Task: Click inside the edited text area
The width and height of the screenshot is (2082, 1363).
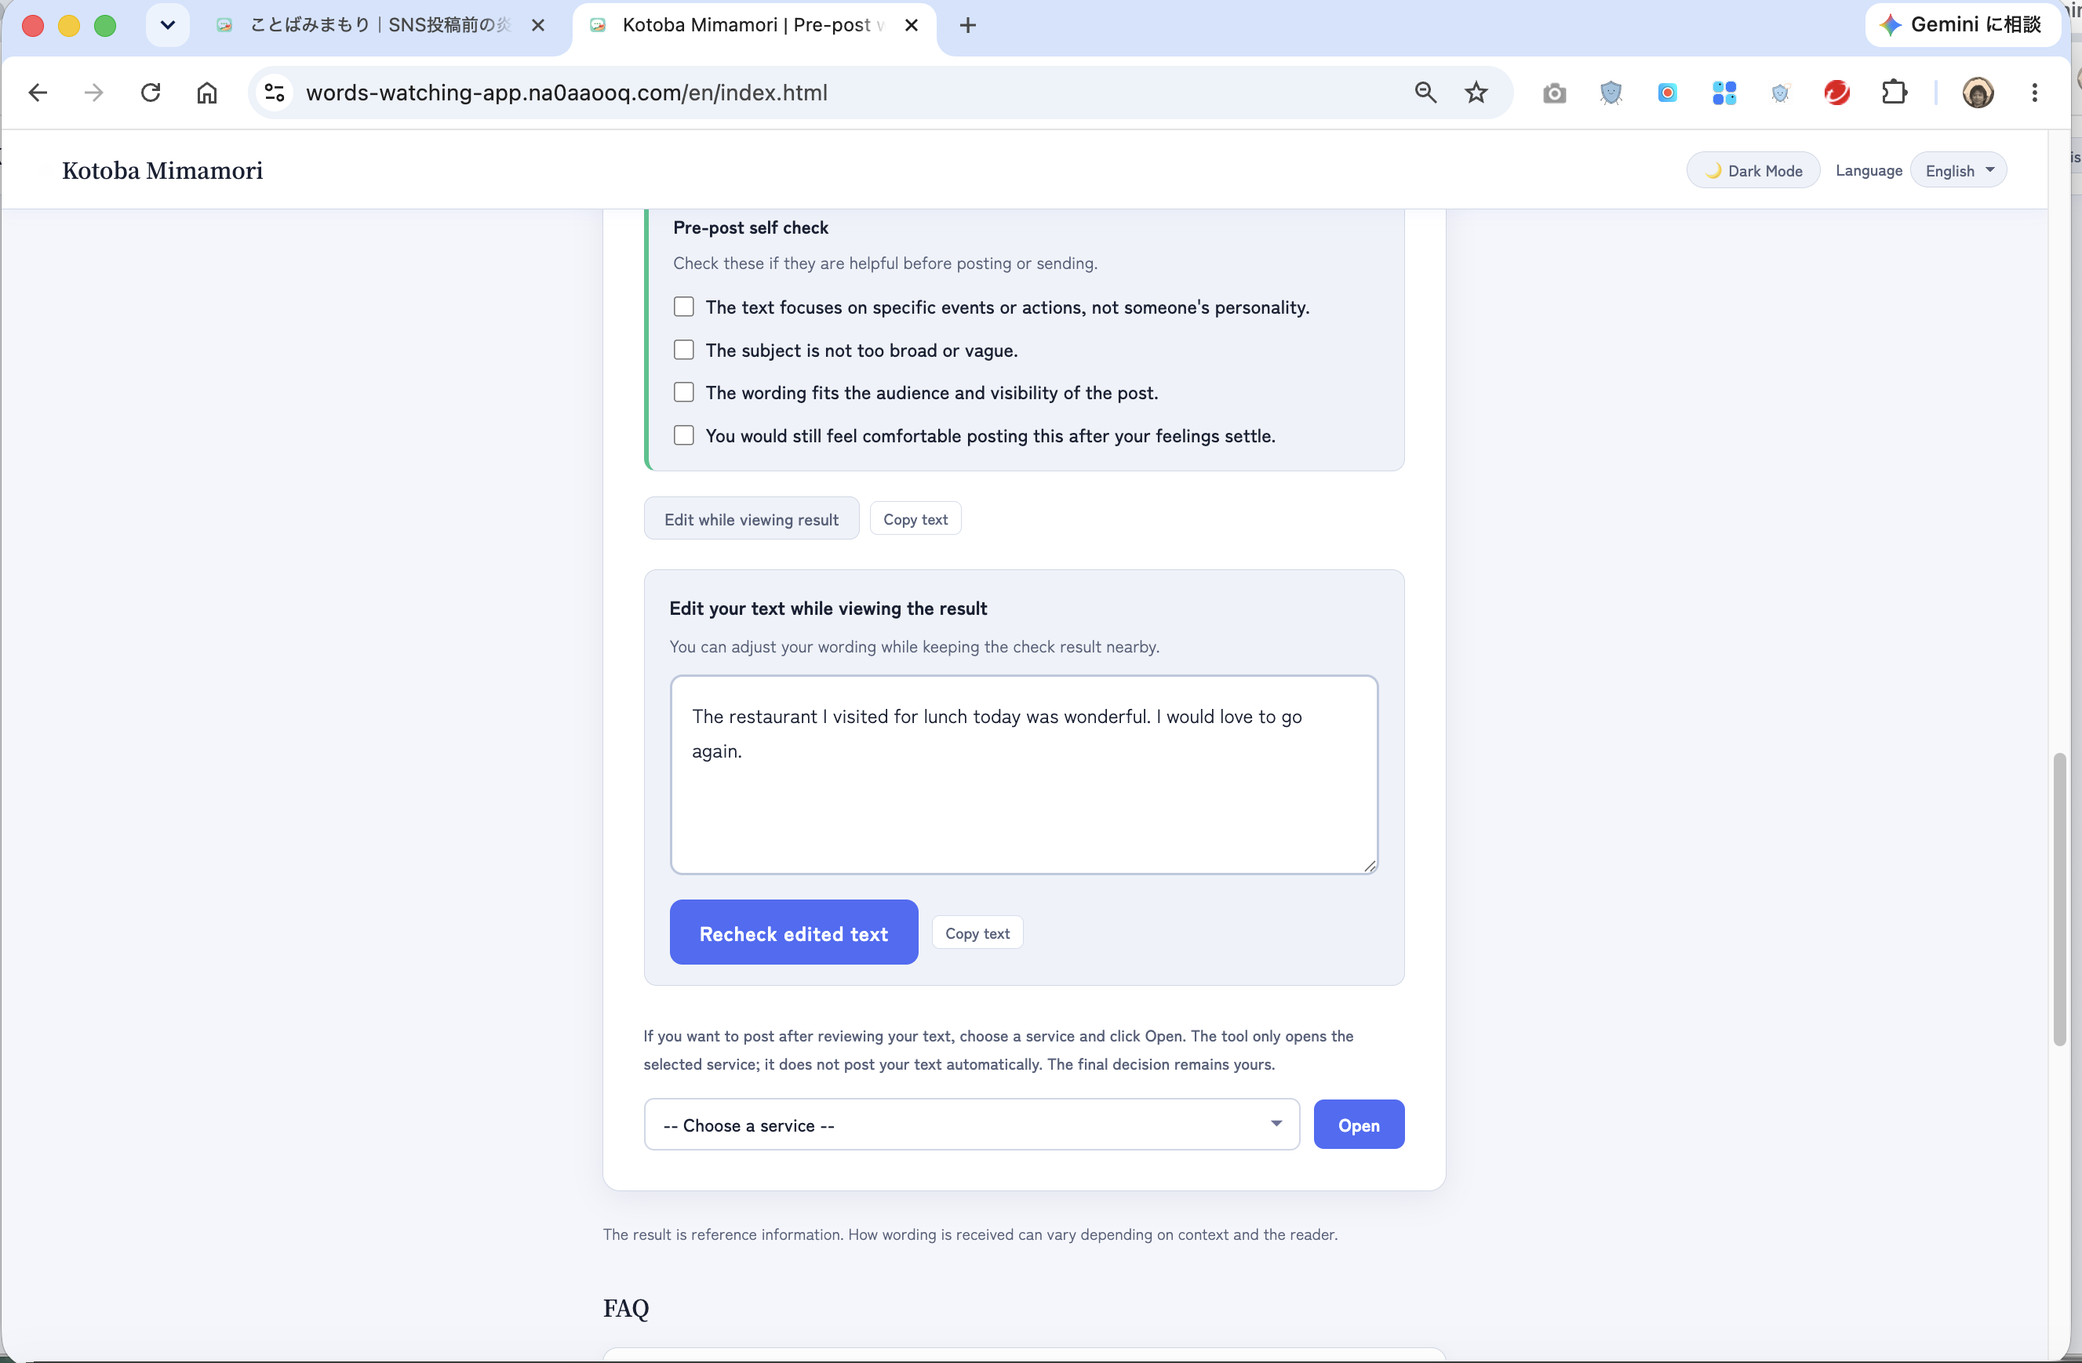Action: 1024,775
